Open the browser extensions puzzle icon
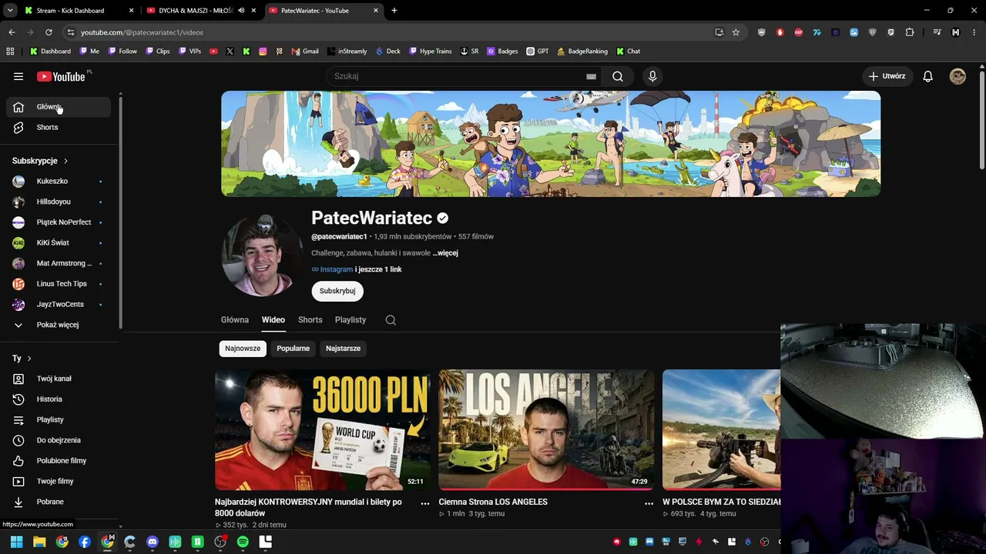Screen dimensions: 986x554 [x=910, y=32]
